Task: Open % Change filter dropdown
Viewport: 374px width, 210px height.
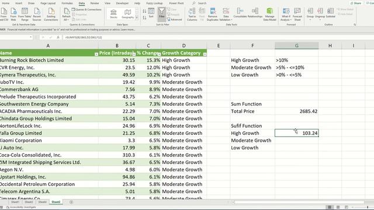Action: tap(159, 54)
